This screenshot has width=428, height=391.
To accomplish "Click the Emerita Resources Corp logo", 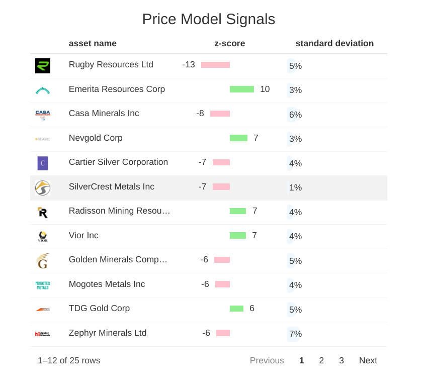I will coord(43,90).
